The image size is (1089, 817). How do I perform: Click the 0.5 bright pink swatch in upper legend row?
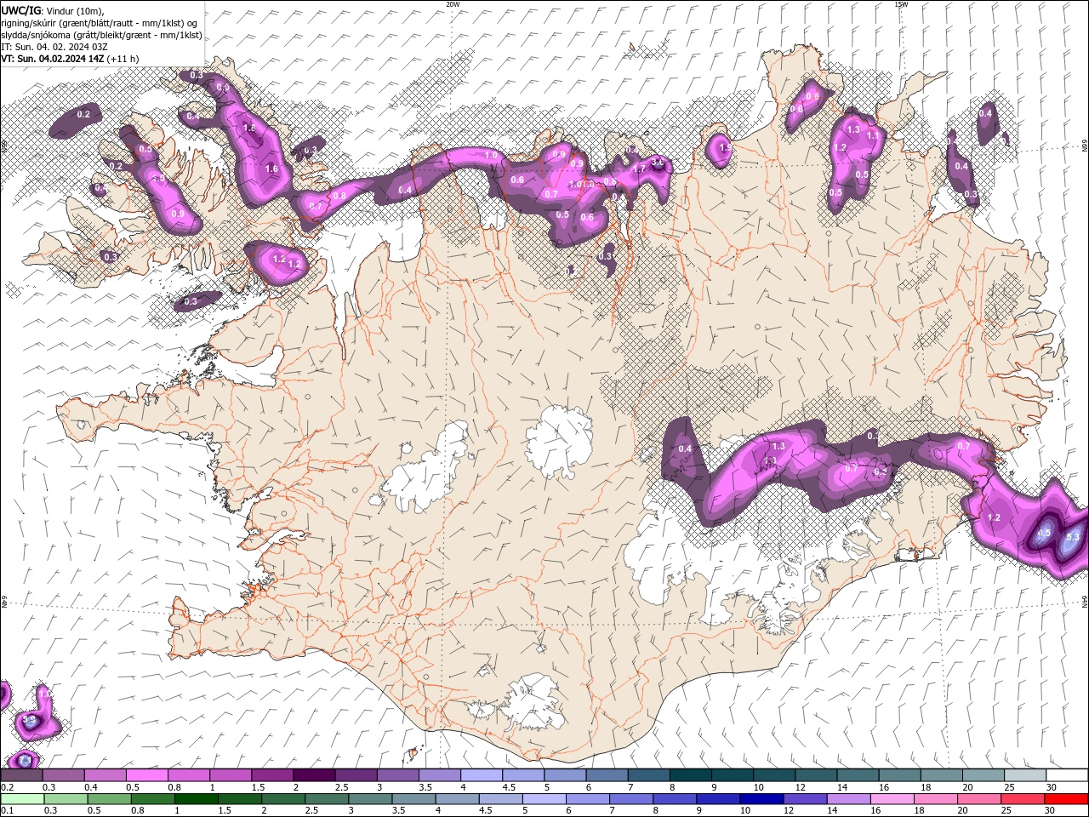click(146, 775)
